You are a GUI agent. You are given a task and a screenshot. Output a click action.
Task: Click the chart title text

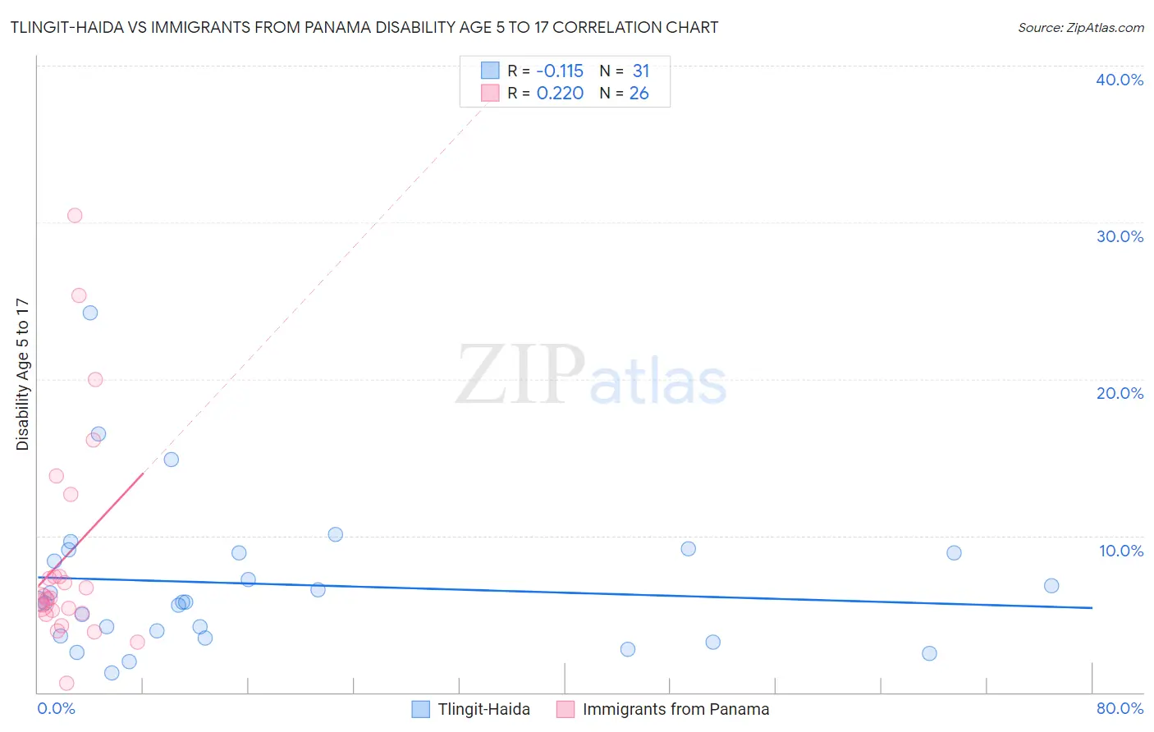pyautogui.click(x=364, y=27)
